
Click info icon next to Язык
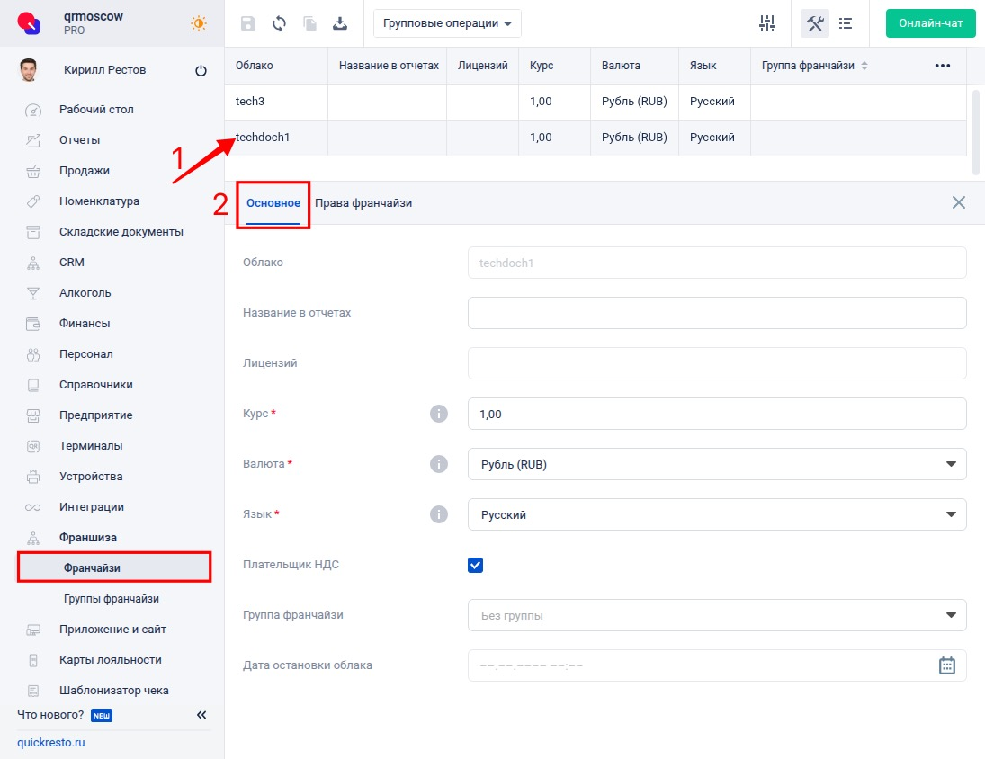pyautogui.click(x=438, y=514)
